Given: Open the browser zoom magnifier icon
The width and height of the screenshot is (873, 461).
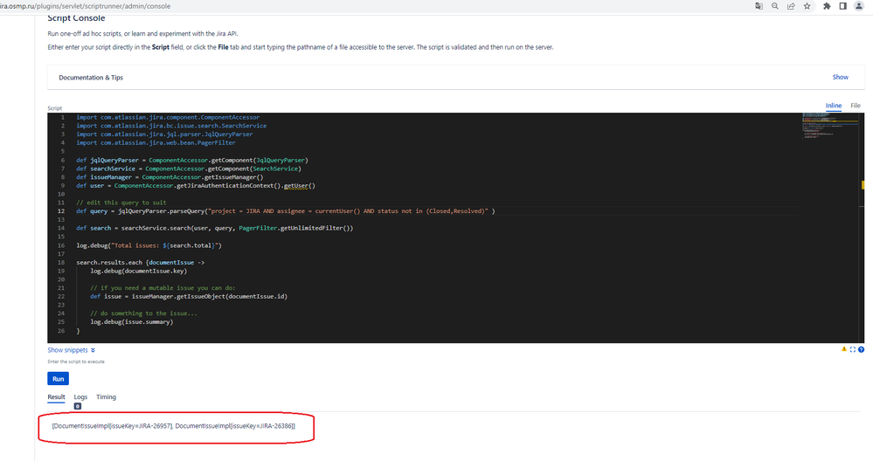Looking at the screenshot, I should coord(774,6).
